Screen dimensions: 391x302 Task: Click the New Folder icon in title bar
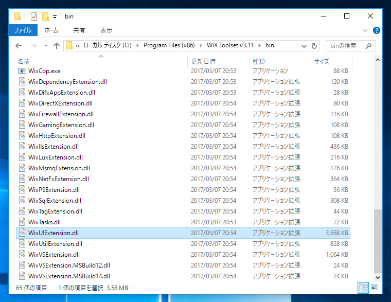point(45,16)
